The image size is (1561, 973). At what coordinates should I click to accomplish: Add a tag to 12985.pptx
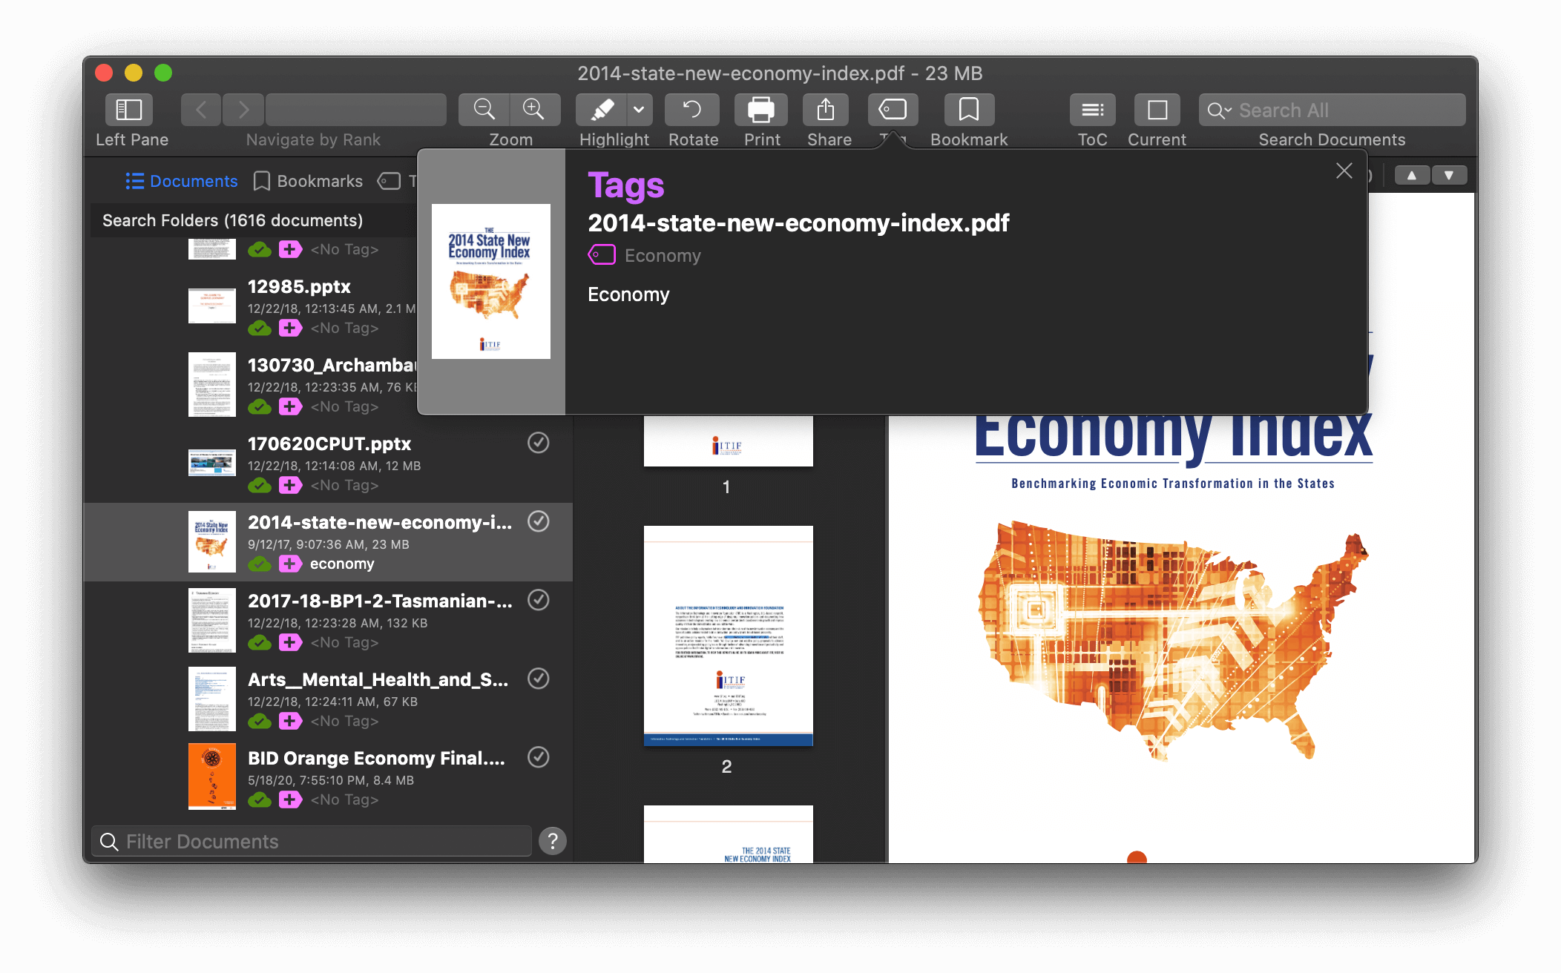pyautogui.click(x=290, y=328)
